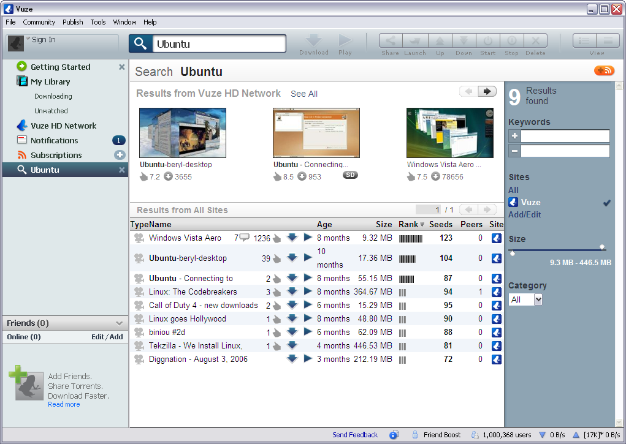
Task: Select Downloading under My Library
Action: point(53,96)
